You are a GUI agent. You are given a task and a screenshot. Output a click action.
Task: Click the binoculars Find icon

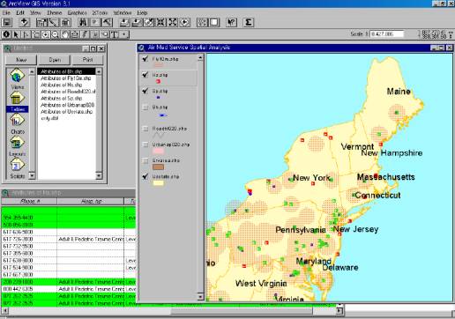point(83,22)
